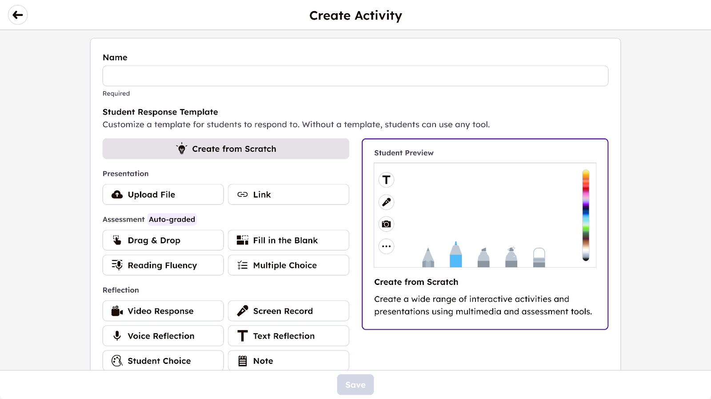The height and width of the screenshot is (399, 711).
Task: Select the microphone tool in Student Preview
Action: coord(386,202)
